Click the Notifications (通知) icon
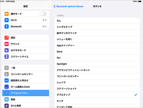 7,38
